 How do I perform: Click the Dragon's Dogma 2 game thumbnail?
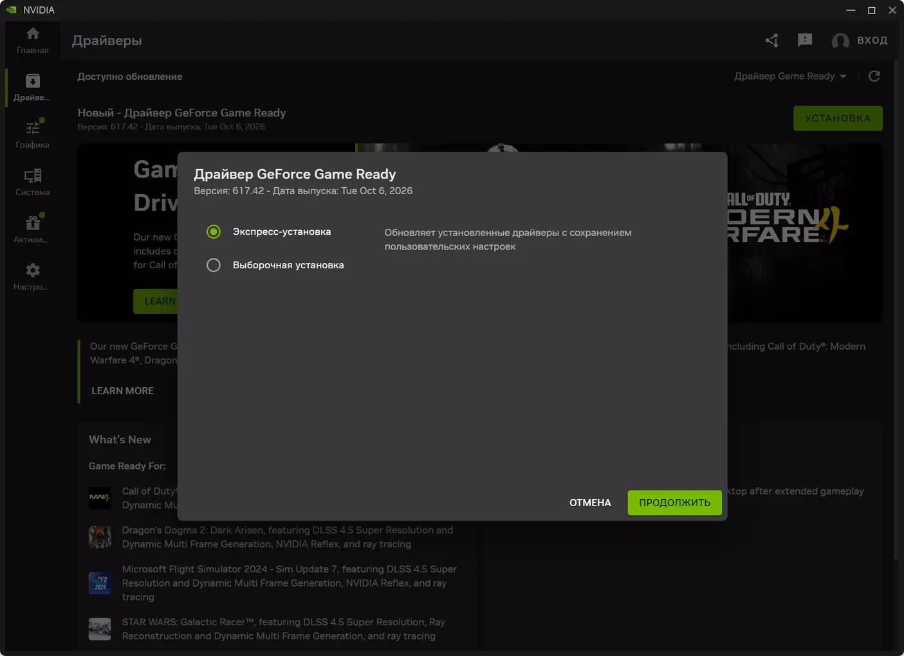(100, 537)
